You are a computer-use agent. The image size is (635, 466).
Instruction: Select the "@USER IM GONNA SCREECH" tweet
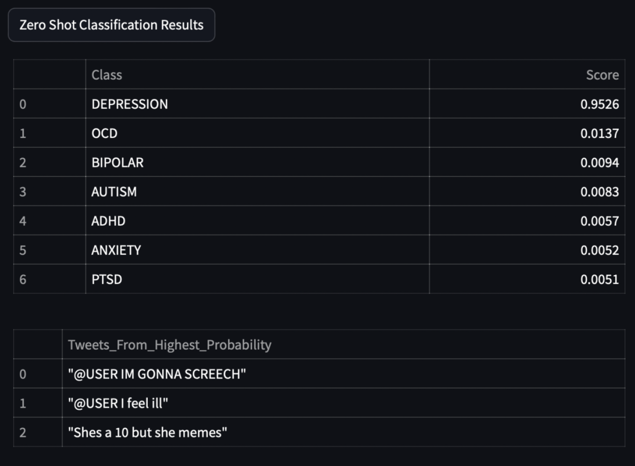coord(157,374)
